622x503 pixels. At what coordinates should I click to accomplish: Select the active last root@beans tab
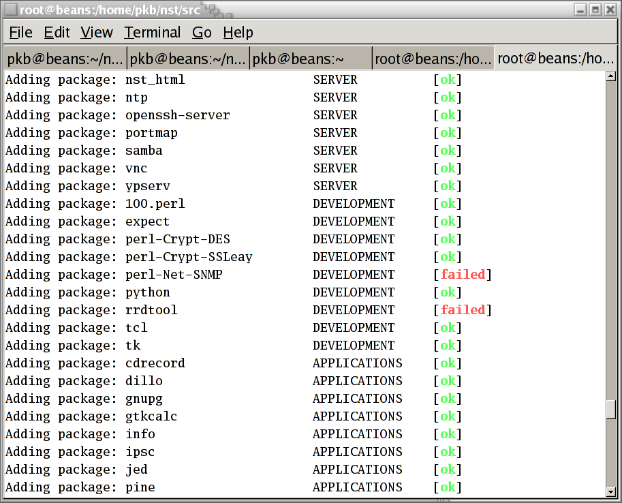(555, 59)
